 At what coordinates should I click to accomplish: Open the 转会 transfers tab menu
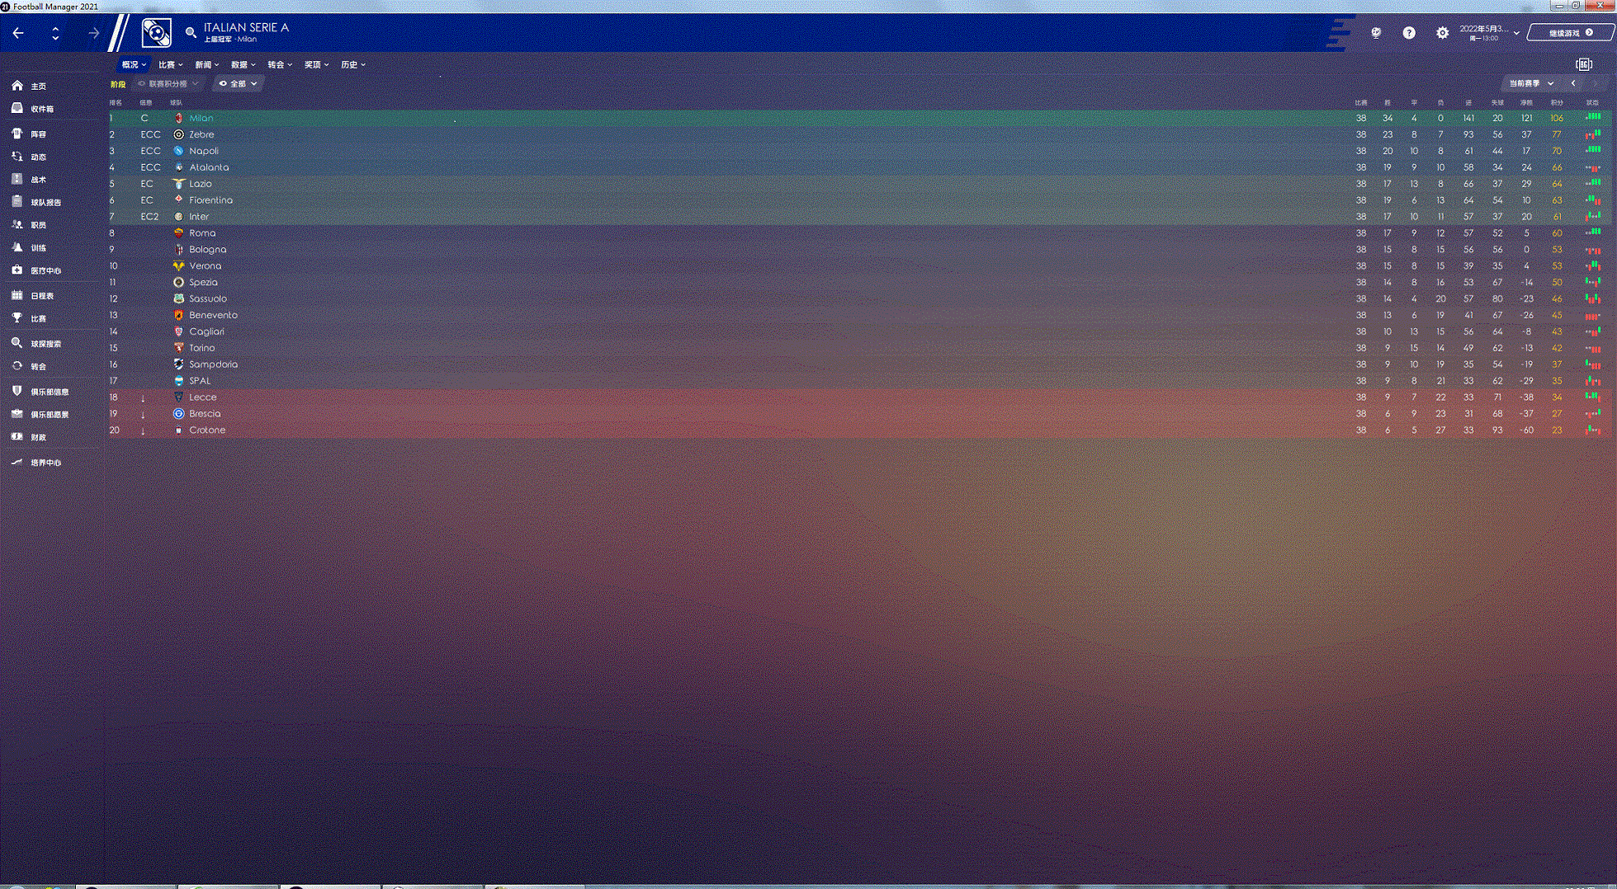pos(279,64)
